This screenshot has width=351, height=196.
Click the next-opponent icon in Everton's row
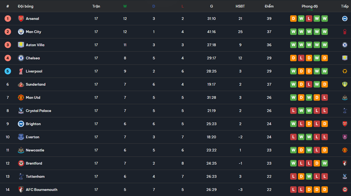click(x=345, y=137)
